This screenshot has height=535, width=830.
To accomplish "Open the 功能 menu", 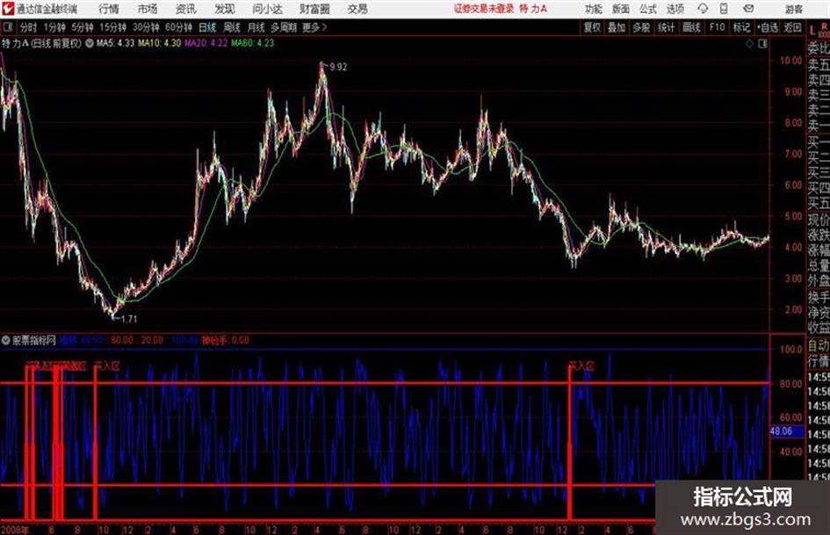I will click(x=594, y=9).
